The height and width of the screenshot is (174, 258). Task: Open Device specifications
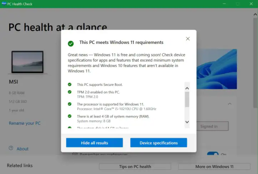[158, 143]
